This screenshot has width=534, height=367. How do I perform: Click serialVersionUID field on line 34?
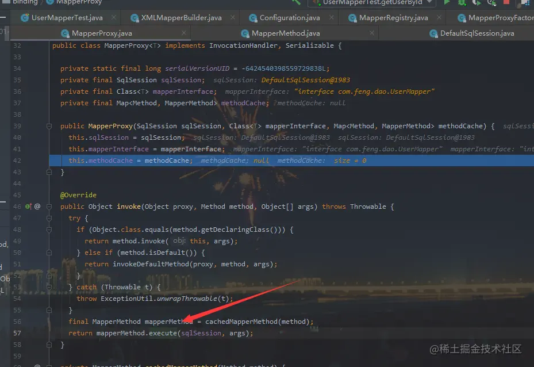(197, 68)
